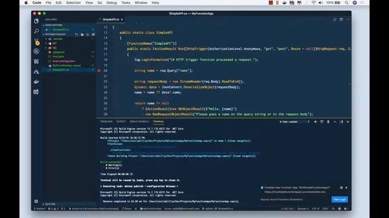Open the Explorer view in activity bar
This screenshot has width=389, height=218.
[36, 21]
